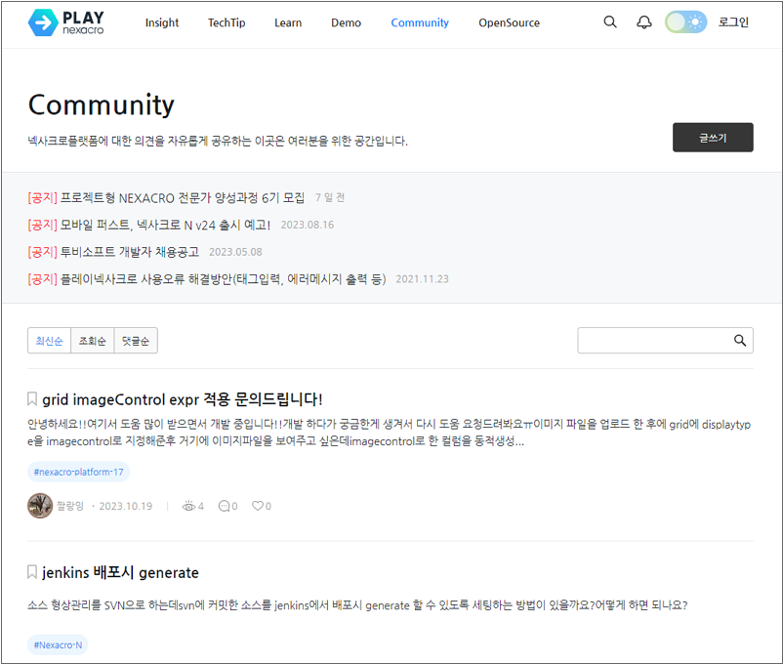Open the Insight menu
Image resolution: width=783 pixels, height=664 pixels.
click(x=162, y=22)
